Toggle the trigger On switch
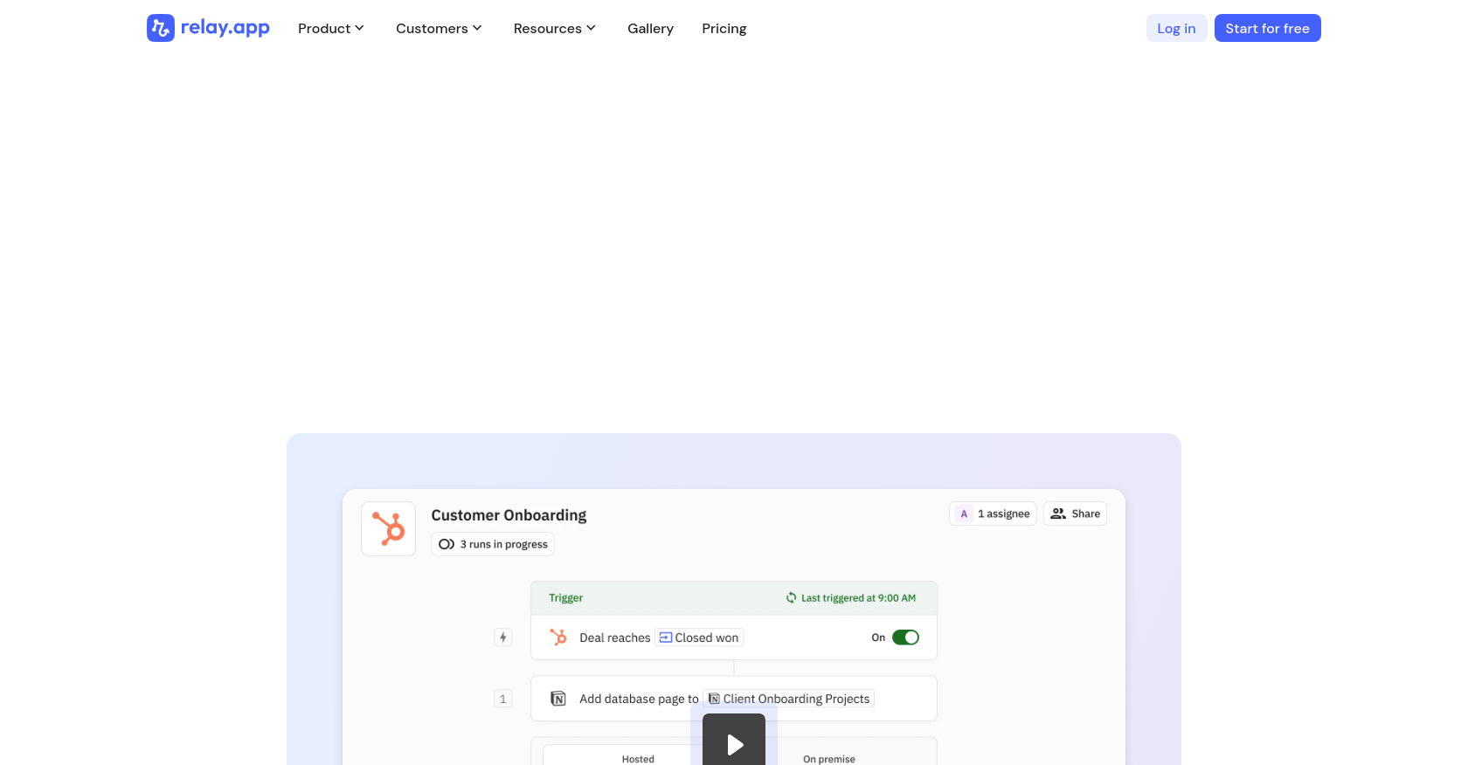This screenshot has width=1468, height=765. (905, 637)
